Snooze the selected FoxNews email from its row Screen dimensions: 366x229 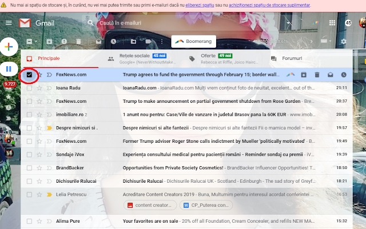344,75
